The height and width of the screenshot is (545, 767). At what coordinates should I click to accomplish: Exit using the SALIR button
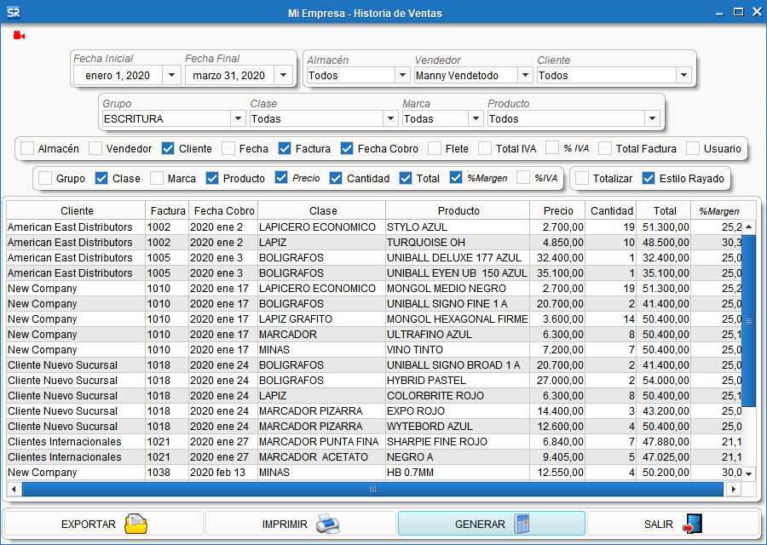673,524
